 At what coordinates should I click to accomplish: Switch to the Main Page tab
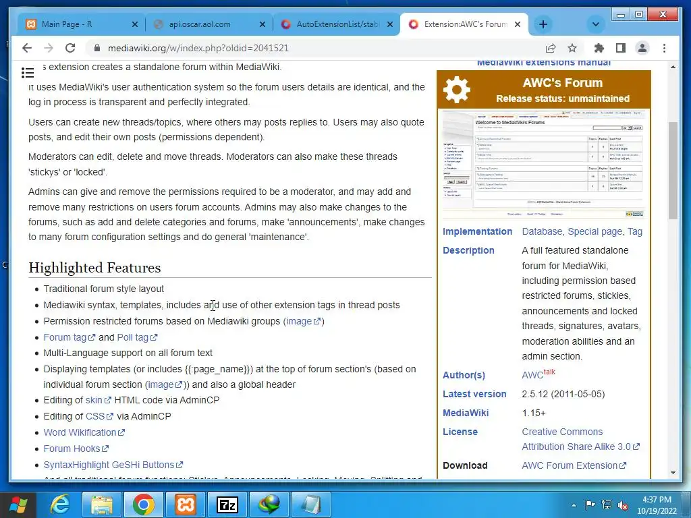82,24
